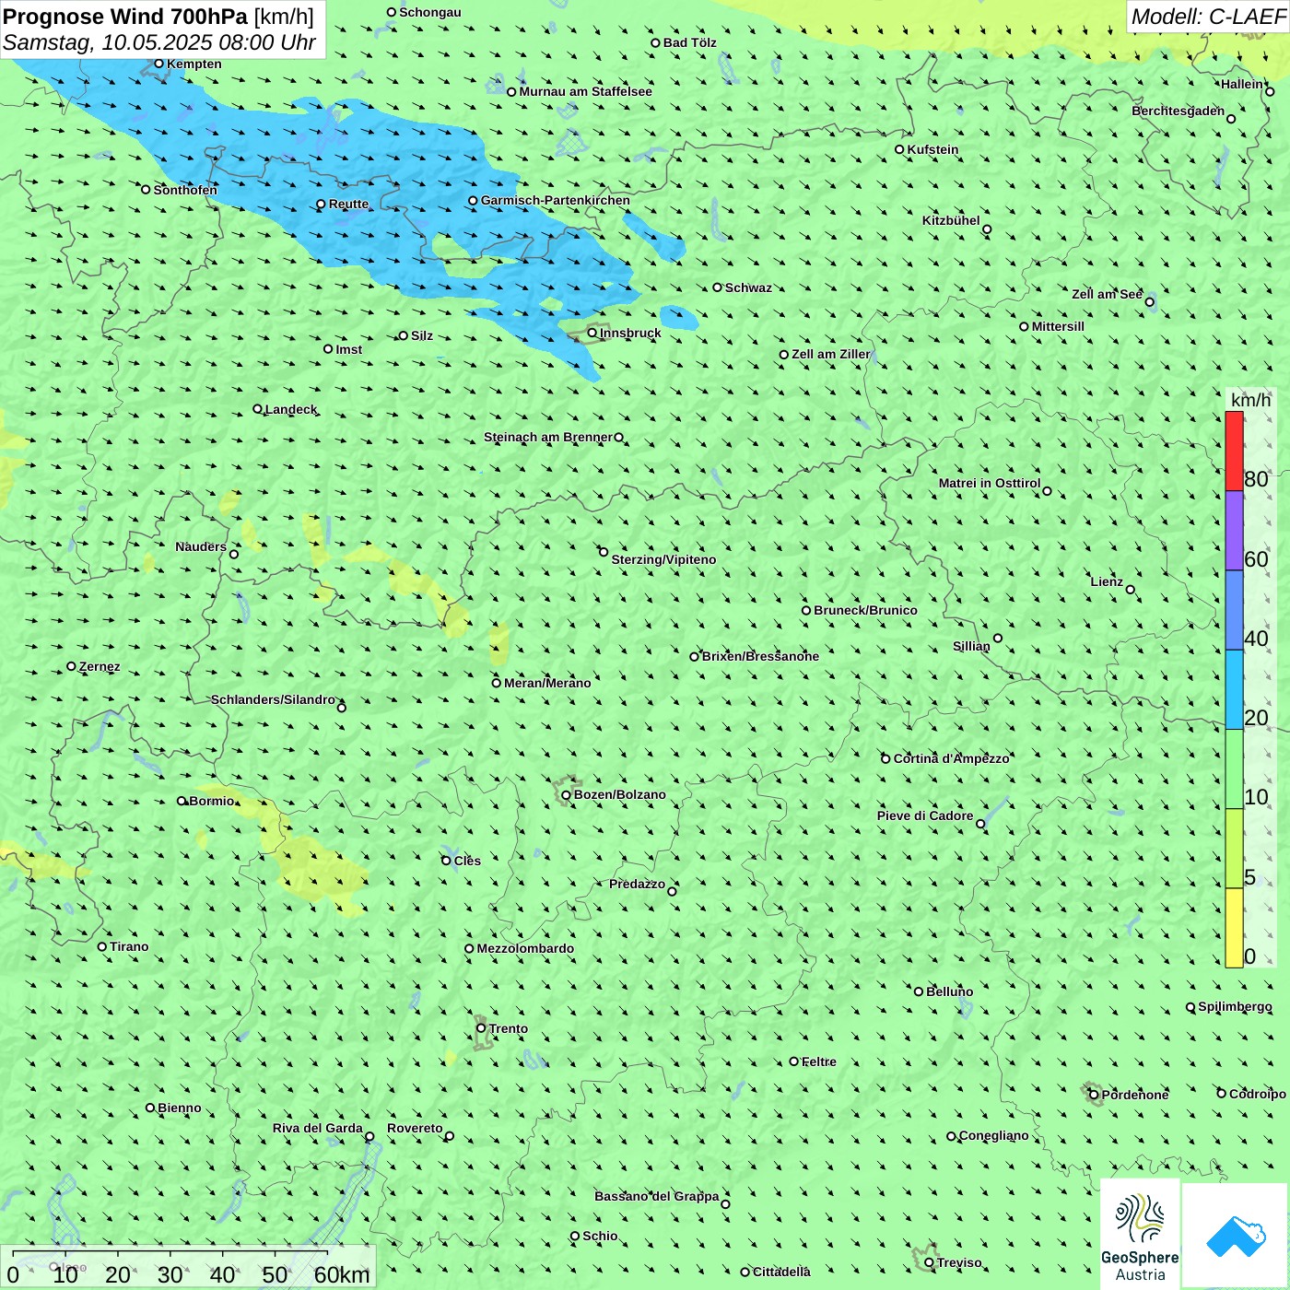The height and width of the screenshot is (1290, 1290).
Task: Click the Sillian label
Action: 971,646
